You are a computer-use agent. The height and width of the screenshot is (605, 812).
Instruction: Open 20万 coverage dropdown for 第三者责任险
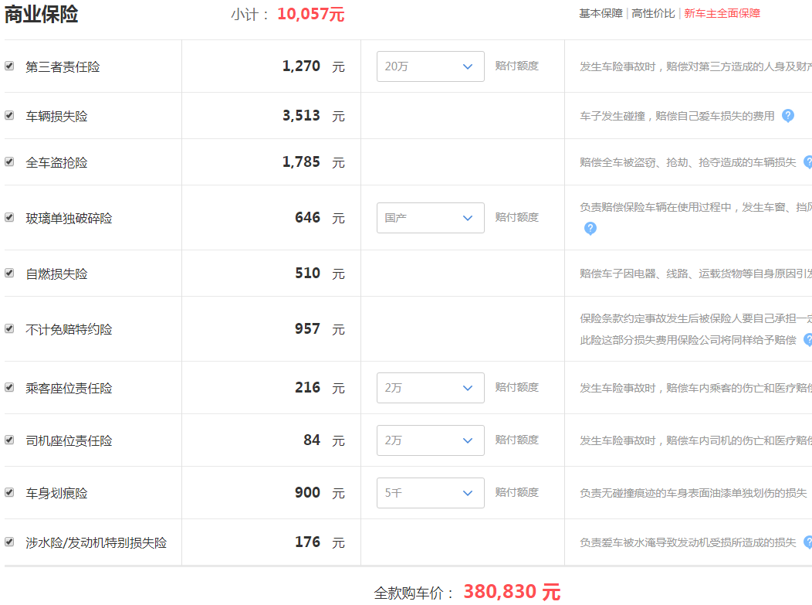click(x=431, y=66)
